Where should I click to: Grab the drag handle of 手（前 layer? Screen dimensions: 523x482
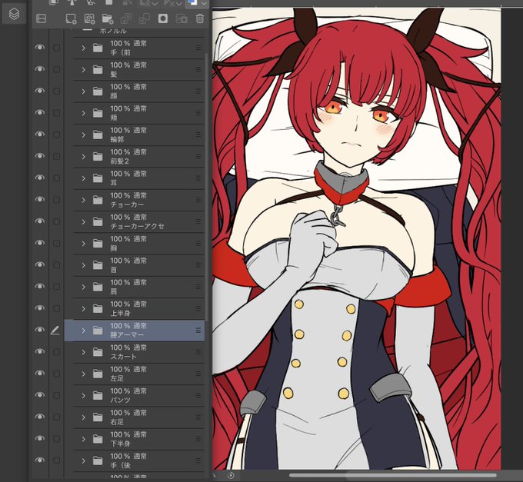(x=198, y=48)
